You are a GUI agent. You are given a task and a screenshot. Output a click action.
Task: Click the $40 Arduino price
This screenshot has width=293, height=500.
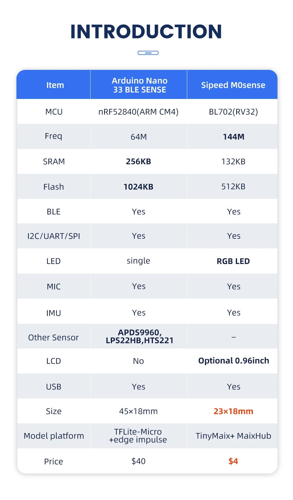point(138,461)
